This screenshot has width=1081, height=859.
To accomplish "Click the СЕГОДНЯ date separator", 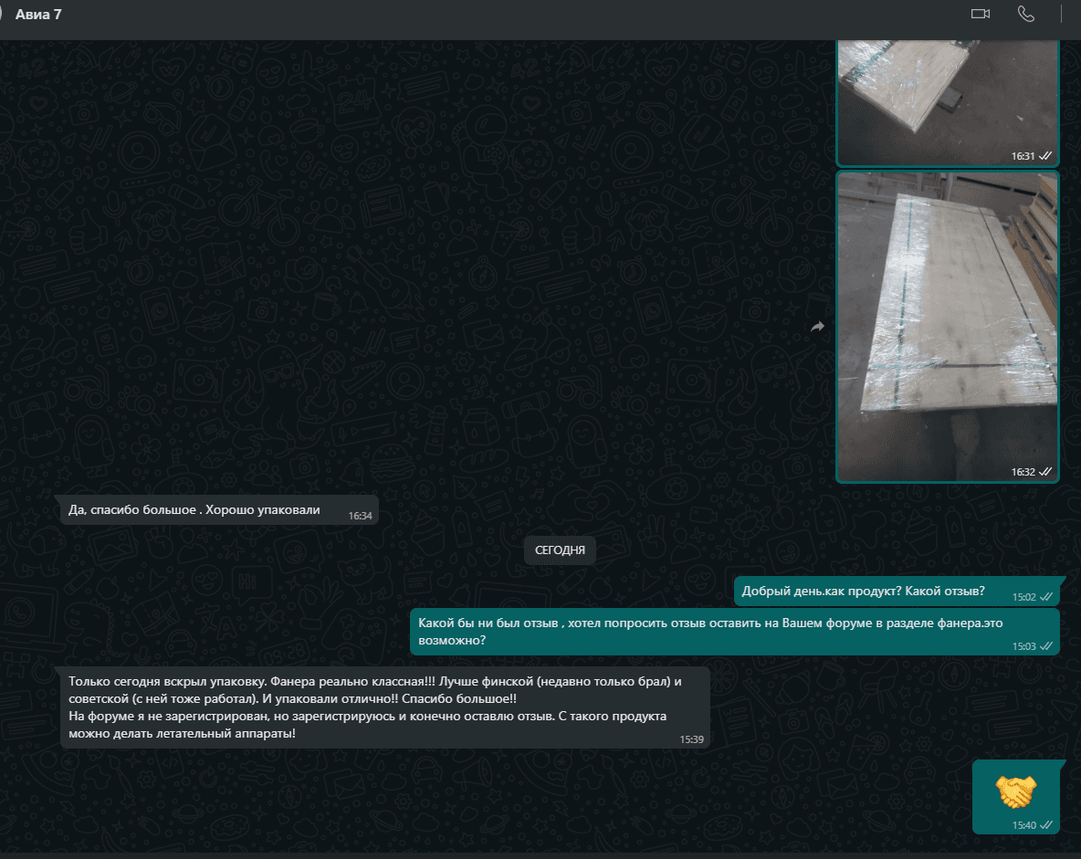I will (x=560, y=550).
